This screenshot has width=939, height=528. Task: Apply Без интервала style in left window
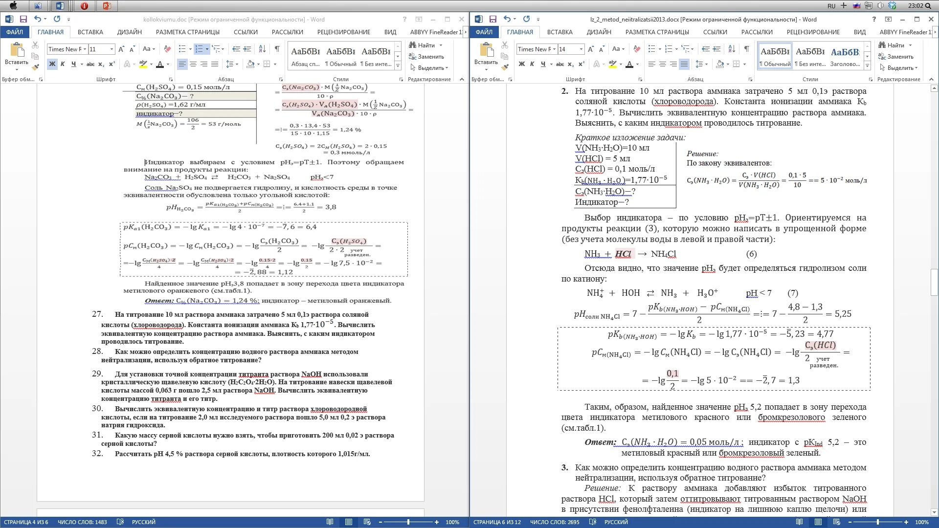[x=376, y=56]
